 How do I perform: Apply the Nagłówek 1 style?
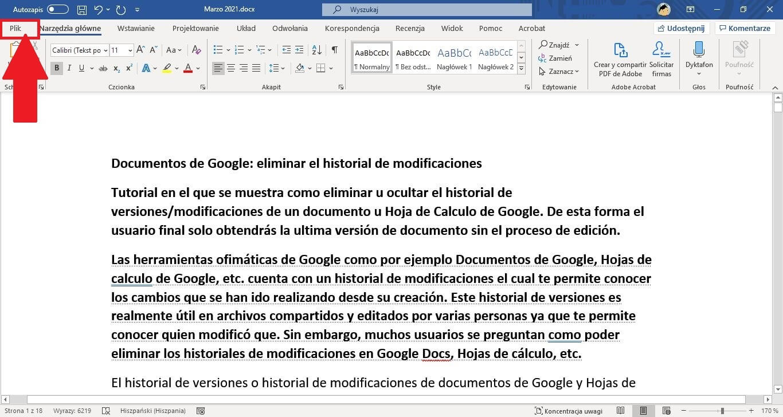tap(454, 58)
